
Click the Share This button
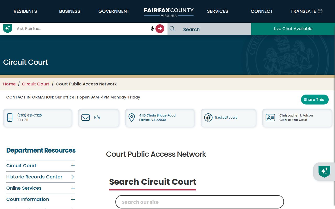coord(315,100)
